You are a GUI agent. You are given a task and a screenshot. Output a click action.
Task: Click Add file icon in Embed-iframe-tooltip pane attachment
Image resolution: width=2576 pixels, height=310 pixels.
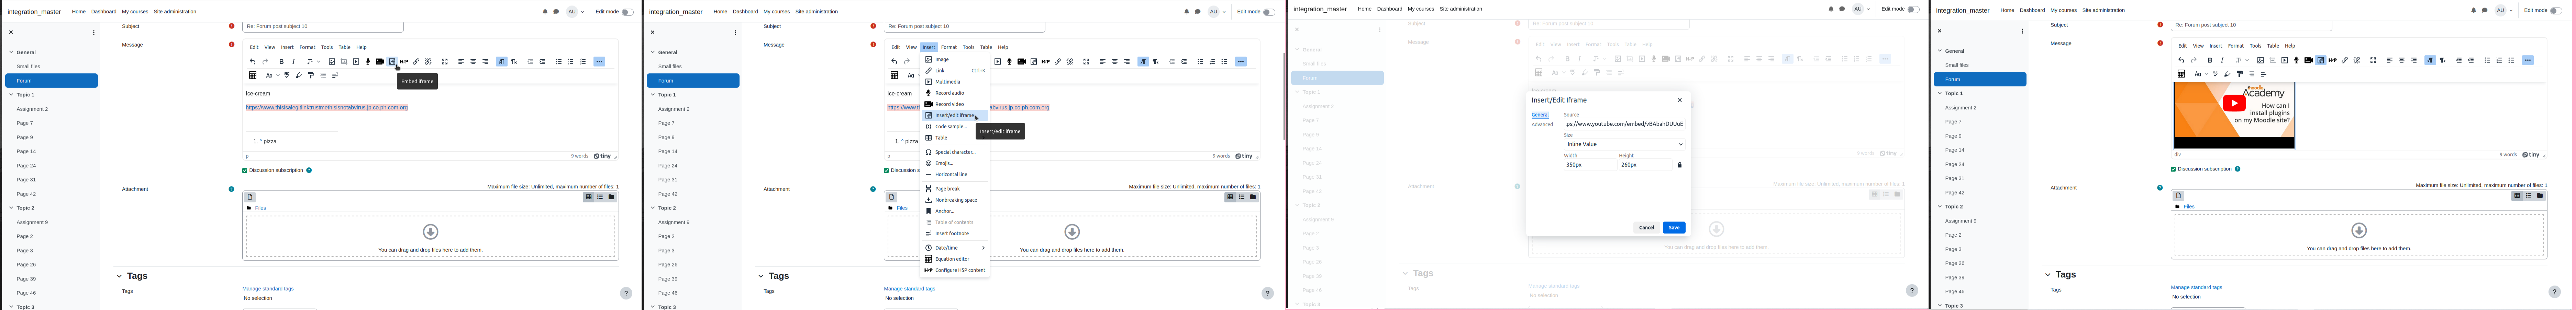pyautogui.click(x=250, y=198)
